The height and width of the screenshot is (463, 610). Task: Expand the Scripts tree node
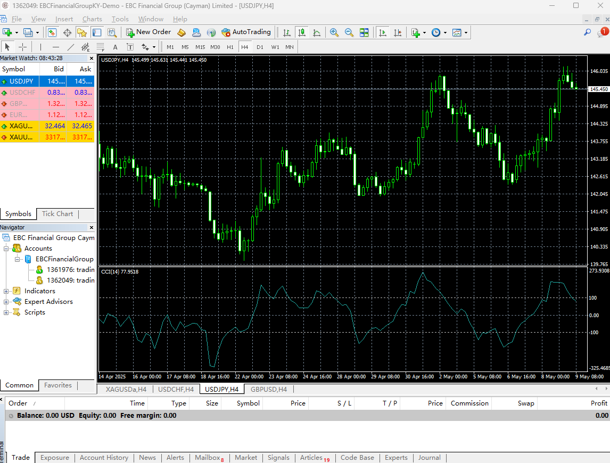pyautogui.click(x=6, y=312)
